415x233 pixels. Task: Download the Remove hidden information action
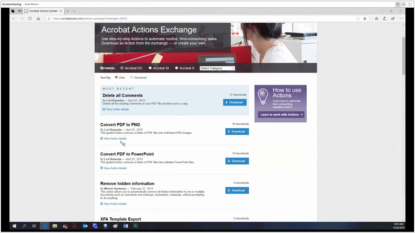click(237, 190)
